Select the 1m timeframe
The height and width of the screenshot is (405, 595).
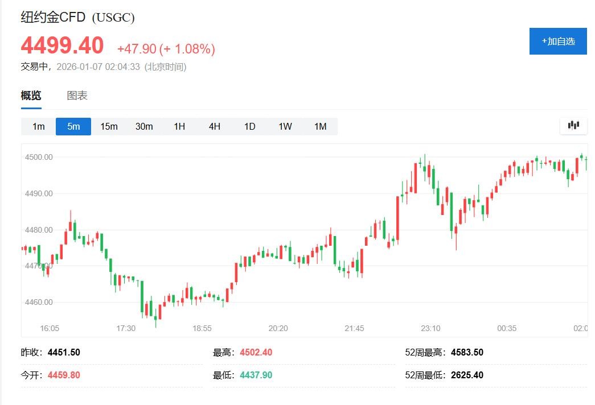point(38,126)
